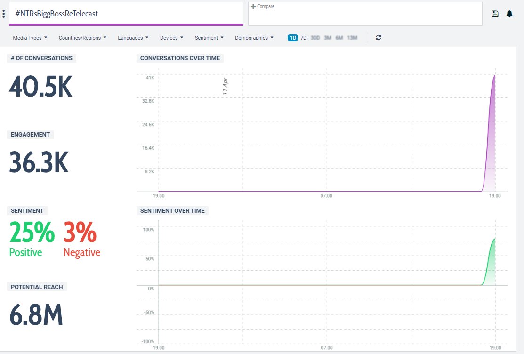Expand the Media Types filter
Screen dimensions: 524x354
(30, 38)
